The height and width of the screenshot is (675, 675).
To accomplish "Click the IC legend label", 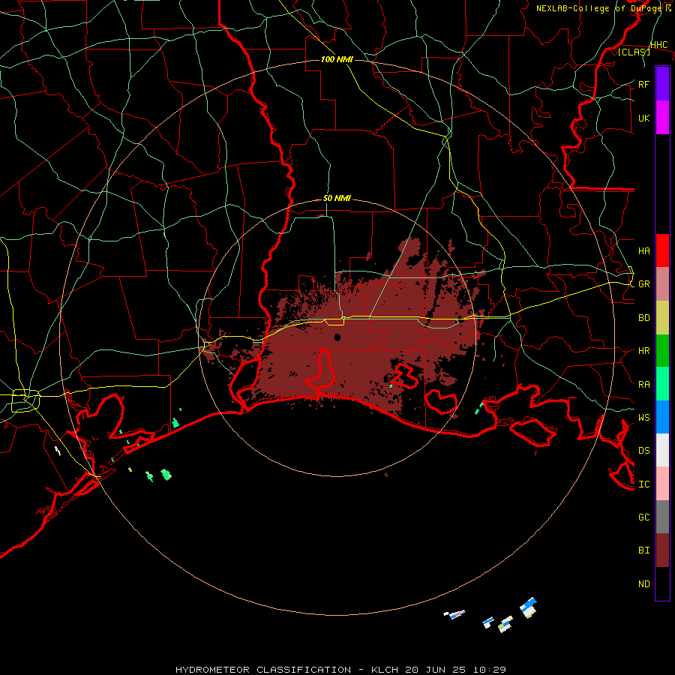I will click(643, 484).
